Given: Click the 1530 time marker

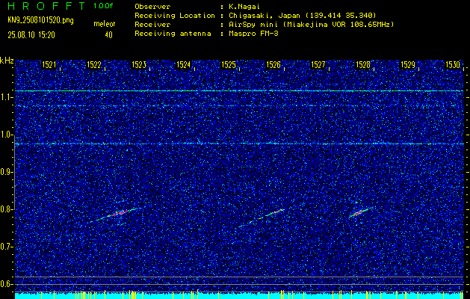Looking at the screenshot, I should pos(453,65).
